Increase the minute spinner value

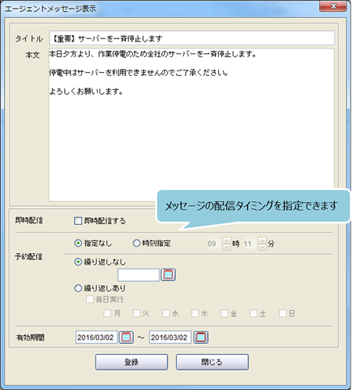(x=262, y=240)
